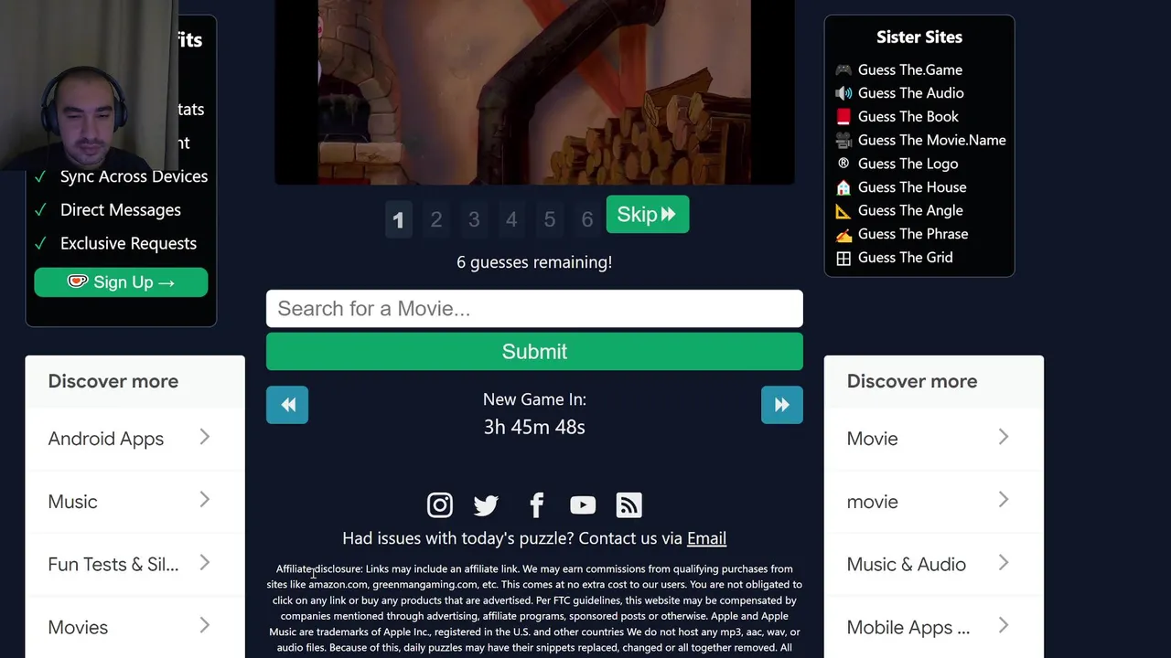This screenshot has width=1171, height=658.
Task: Expand Music in left Discover more
Action: pos(135,502)
